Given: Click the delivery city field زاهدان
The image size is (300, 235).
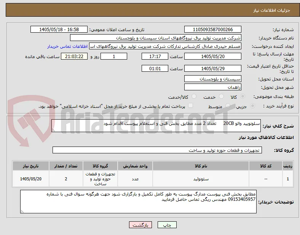Looking at the screenshot, I should click(x=212, y=87).
